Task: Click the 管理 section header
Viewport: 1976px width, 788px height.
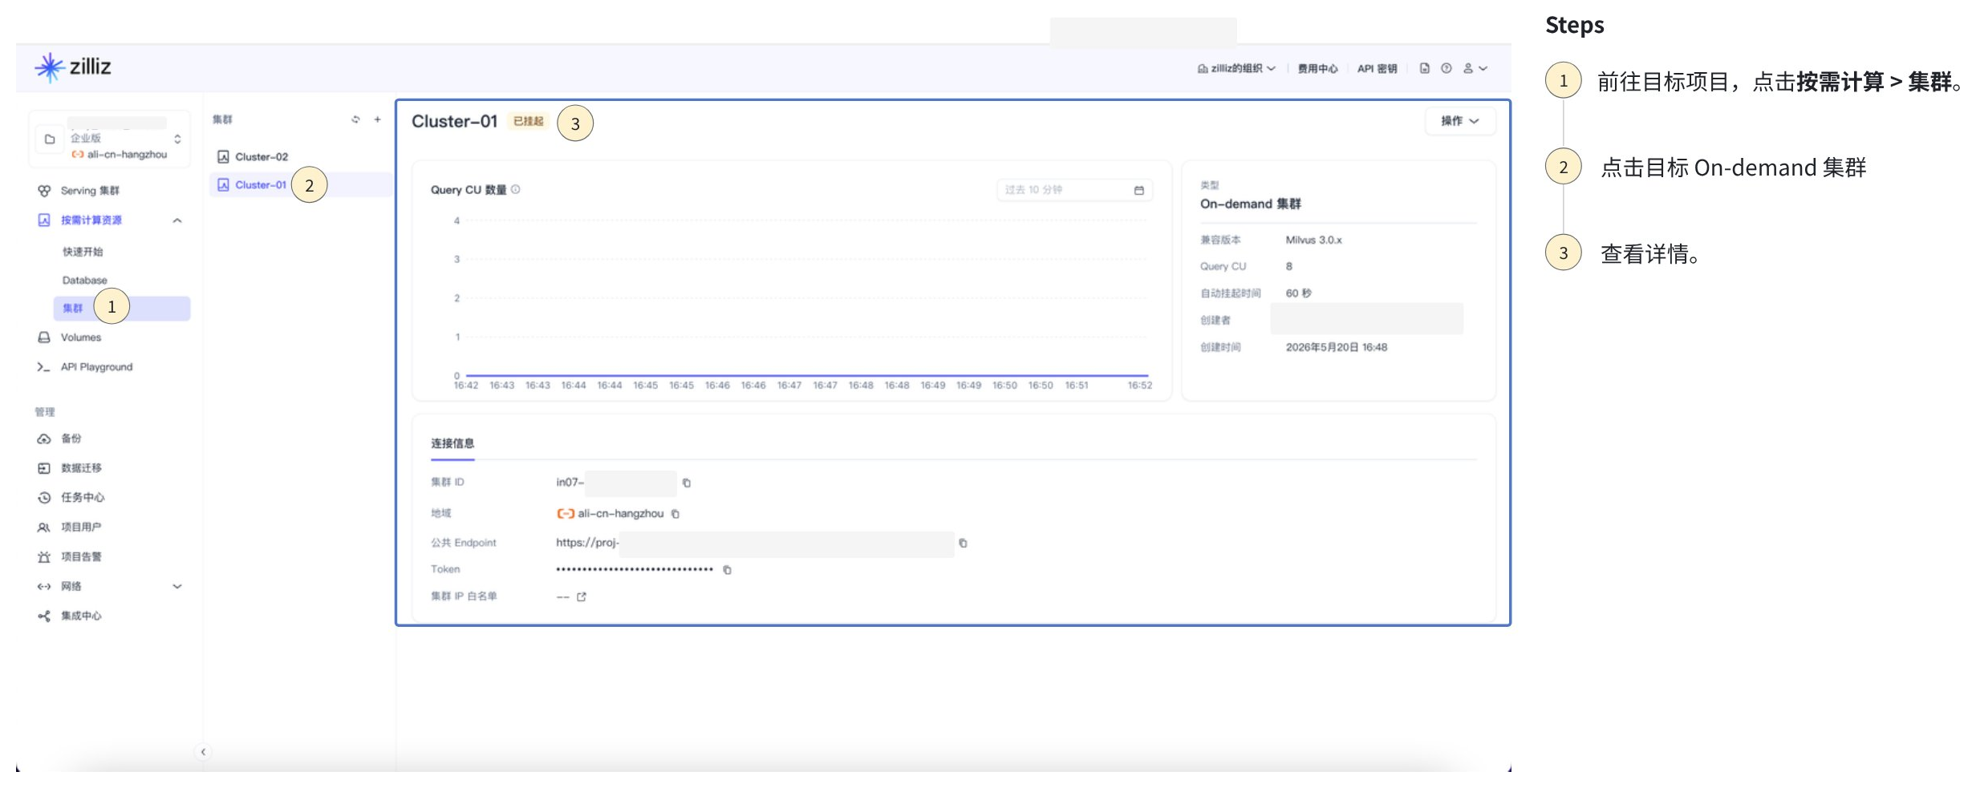Action: tap(44, 412)
